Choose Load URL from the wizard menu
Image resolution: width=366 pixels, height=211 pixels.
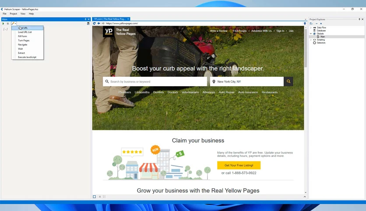point(28,28)
